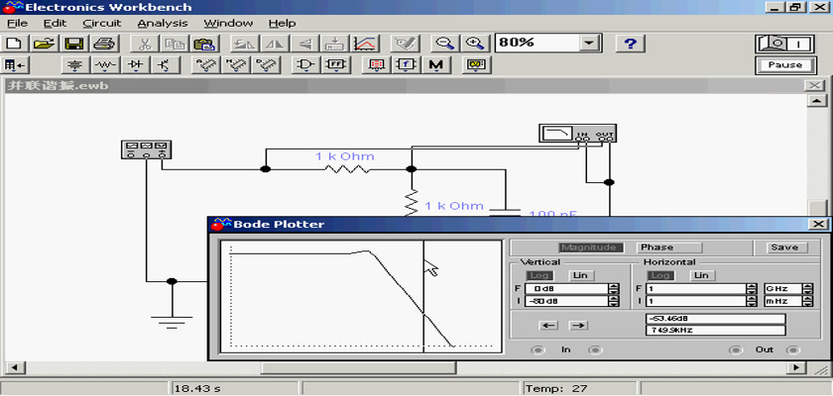Set Vertical axis to Log
833x396 pixels.
(539, 275)
